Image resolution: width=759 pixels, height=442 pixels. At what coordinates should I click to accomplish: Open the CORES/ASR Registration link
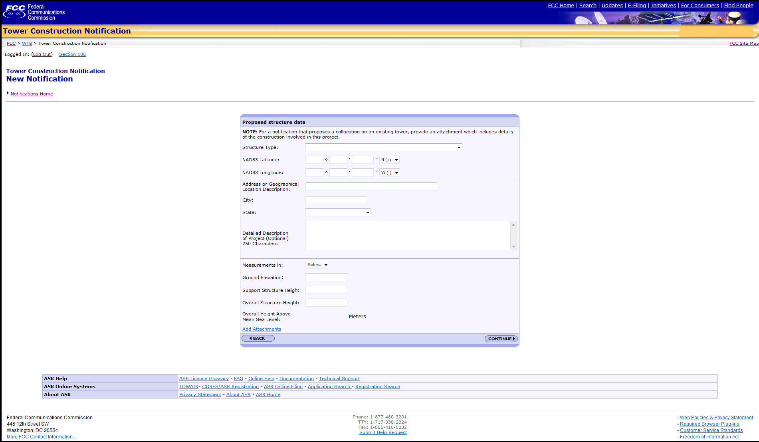(230, 387)
